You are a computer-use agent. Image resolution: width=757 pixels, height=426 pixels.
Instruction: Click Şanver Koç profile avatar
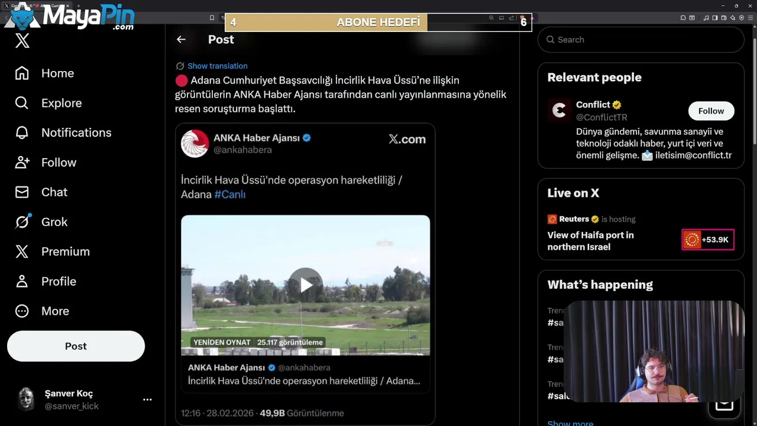tap(26, 399)
